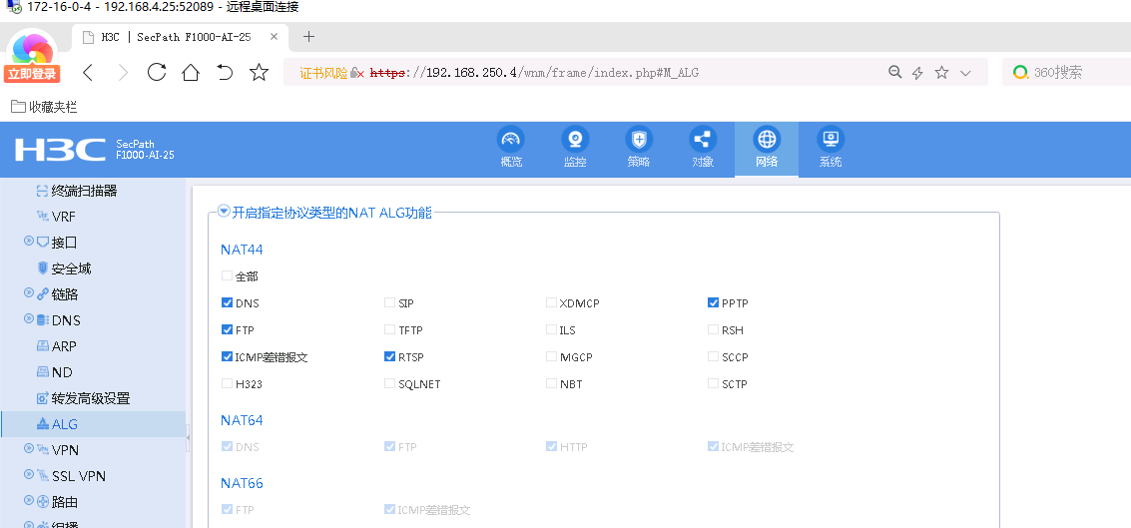Expand the DNS sidebar node
This screenshot has width=1131, height=528.
tap(29, 319)
